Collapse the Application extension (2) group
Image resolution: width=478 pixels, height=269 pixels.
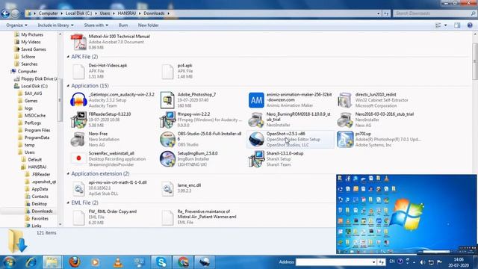[x=68, y=173]
